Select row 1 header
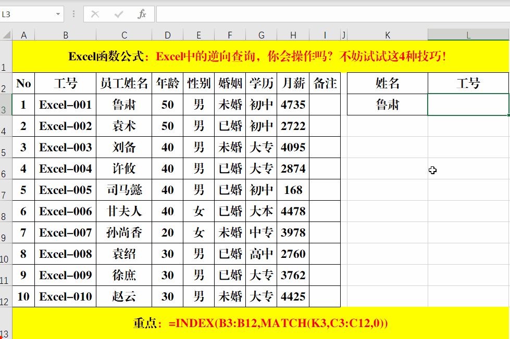510x339 pixels. click(6, 57)
